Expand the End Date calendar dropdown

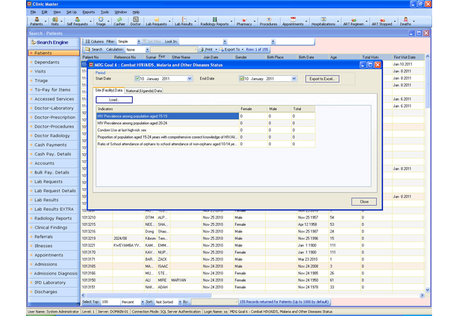point(294,79)
